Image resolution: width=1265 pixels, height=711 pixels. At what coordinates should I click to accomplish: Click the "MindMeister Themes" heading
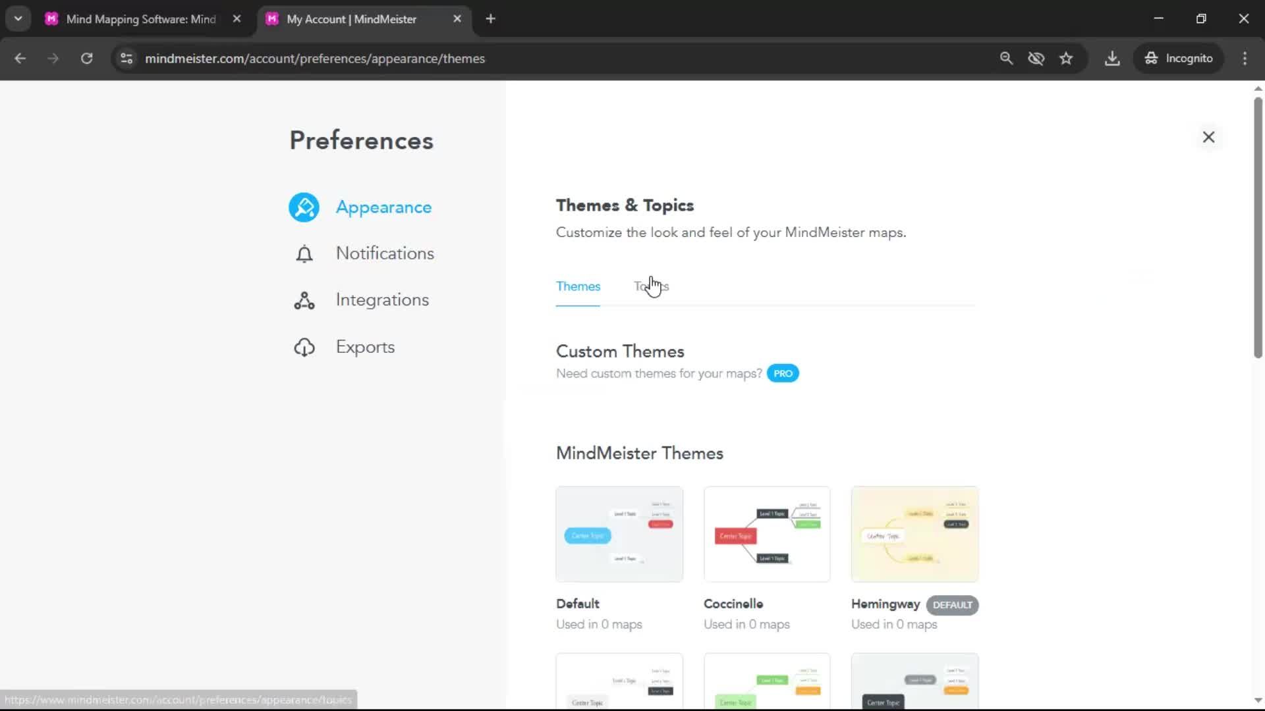(640, 453)
